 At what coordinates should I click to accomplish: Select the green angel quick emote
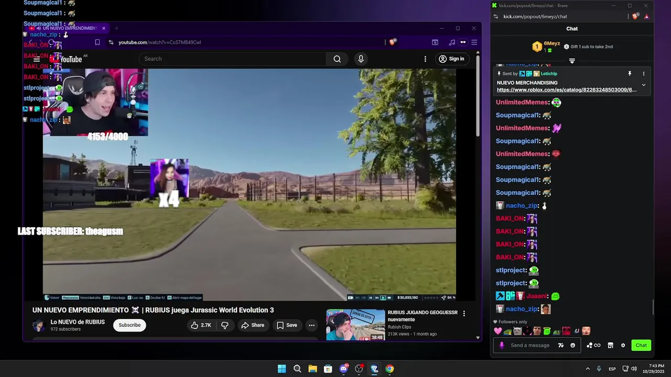(x=546, y=331)
